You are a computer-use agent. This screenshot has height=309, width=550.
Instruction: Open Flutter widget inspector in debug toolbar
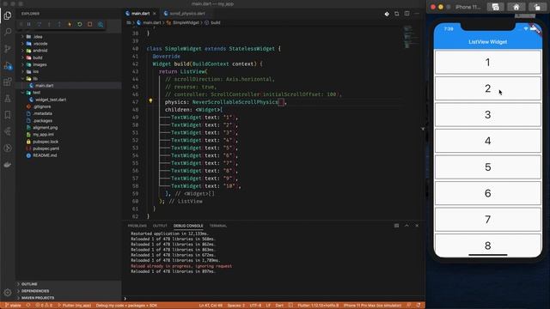(x=101, y=24)
